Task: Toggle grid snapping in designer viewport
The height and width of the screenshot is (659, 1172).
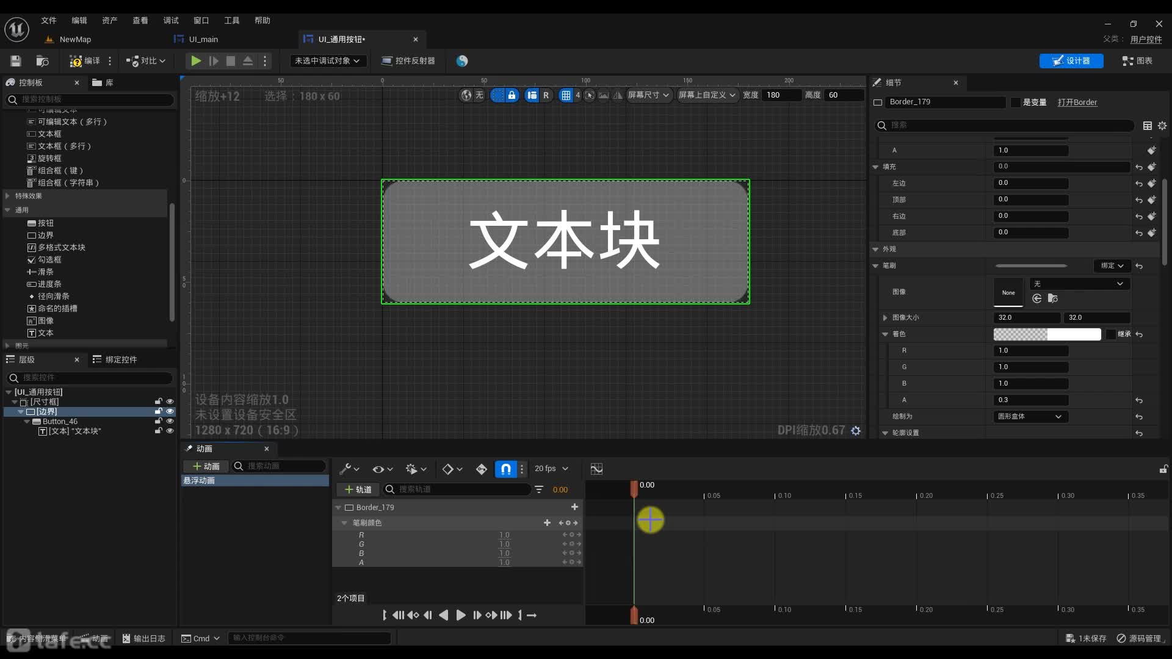Action: [x=566, y=95]
